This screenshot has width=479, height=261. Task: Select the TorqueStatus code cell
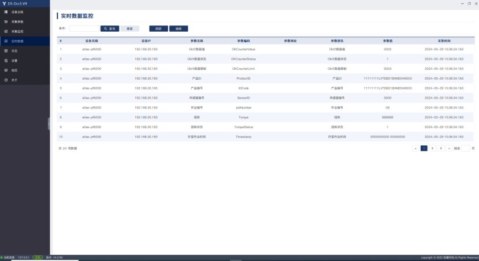click(243, 127)
